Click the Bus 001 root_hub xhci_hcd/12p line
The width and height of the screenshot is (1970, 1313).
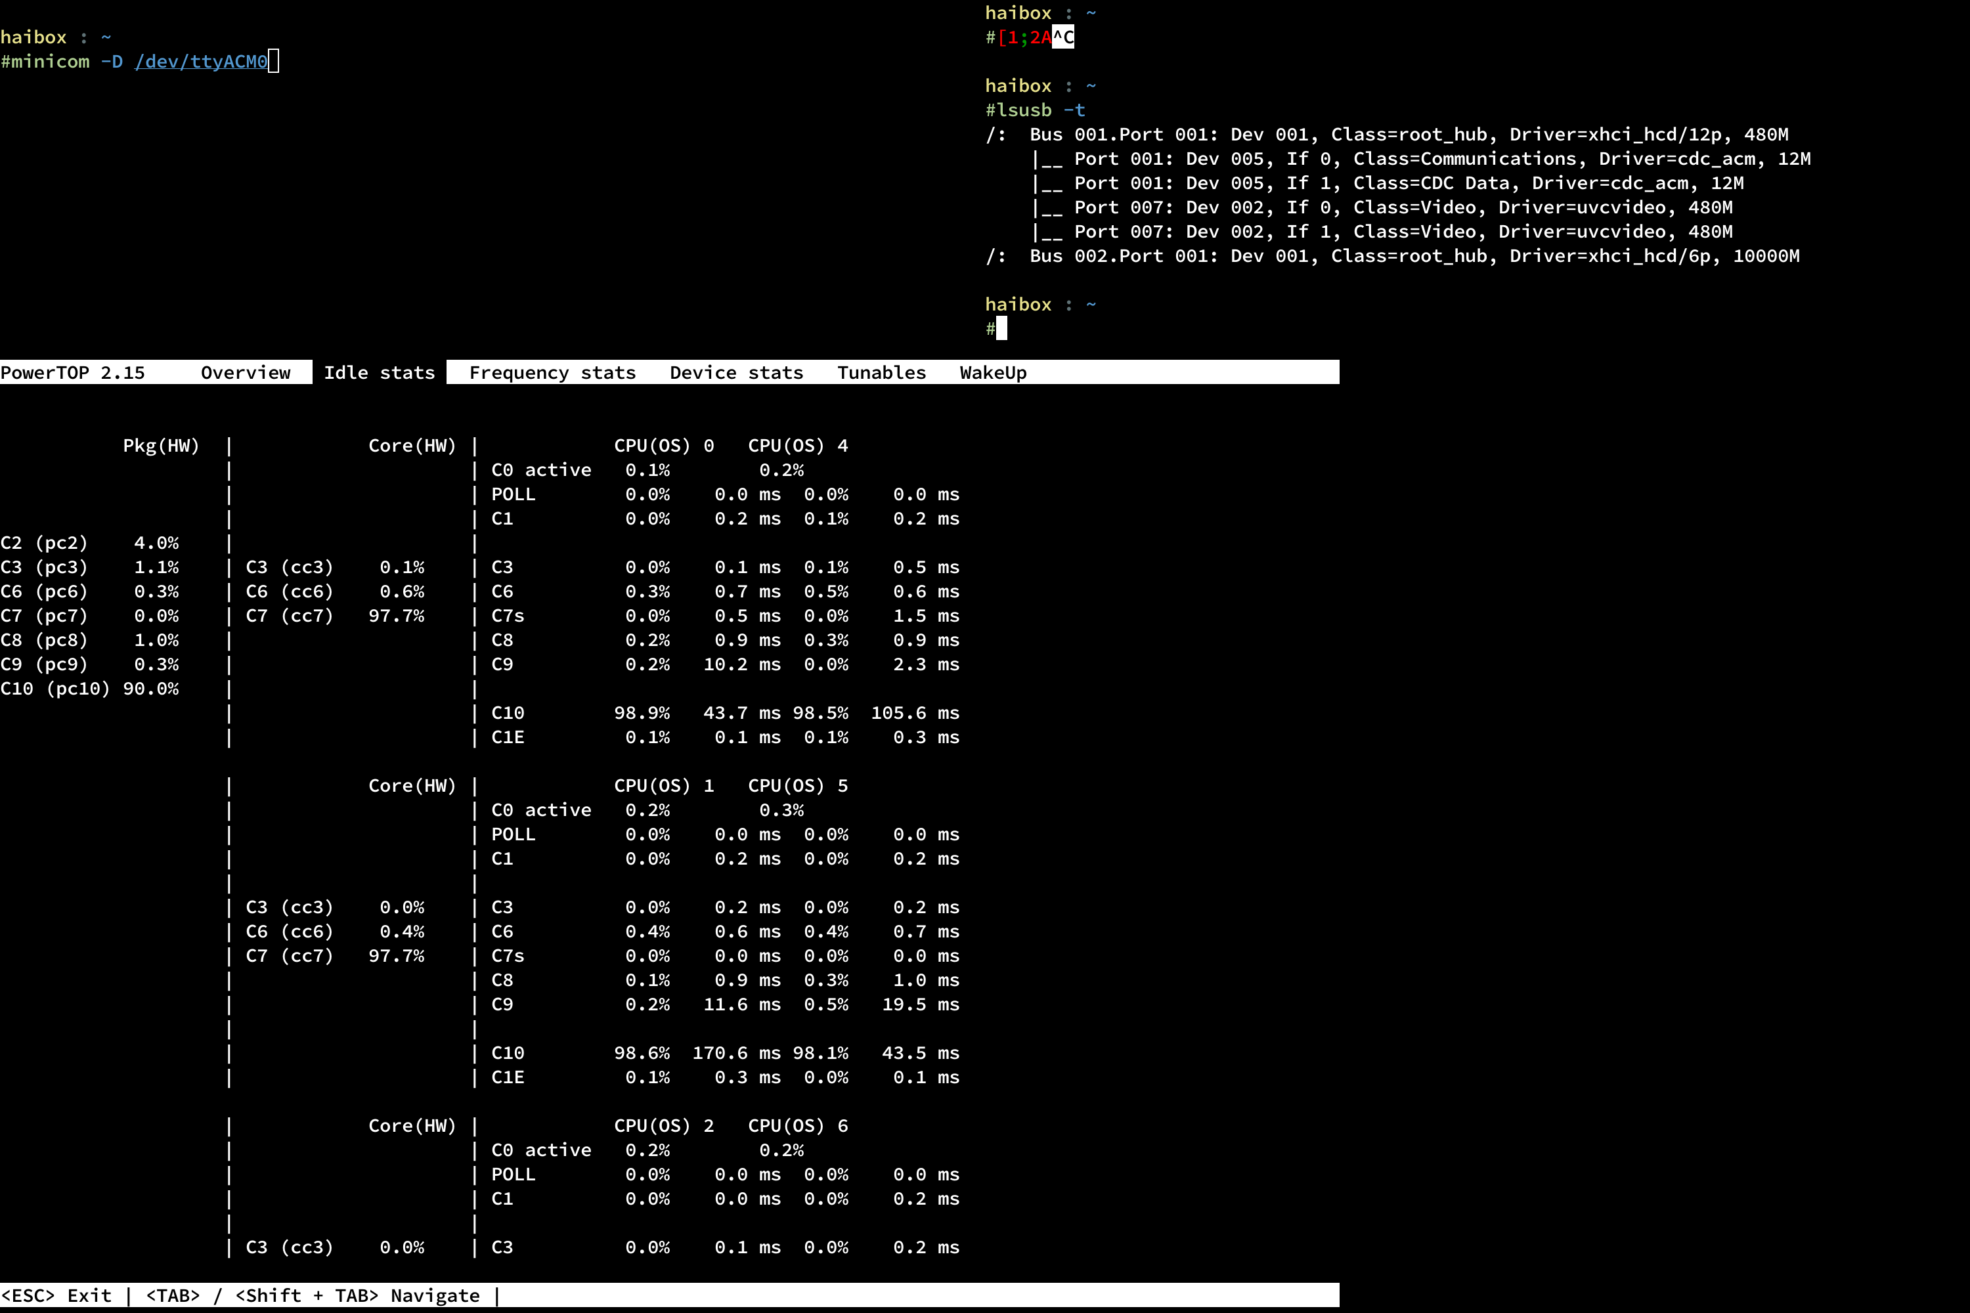[1387, 134]
